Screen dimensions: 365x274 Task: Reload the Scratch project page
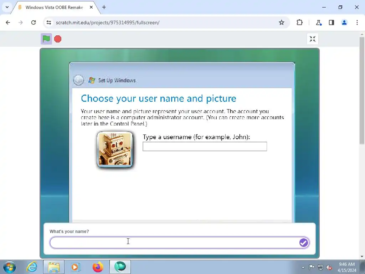[x=34, y=22]
